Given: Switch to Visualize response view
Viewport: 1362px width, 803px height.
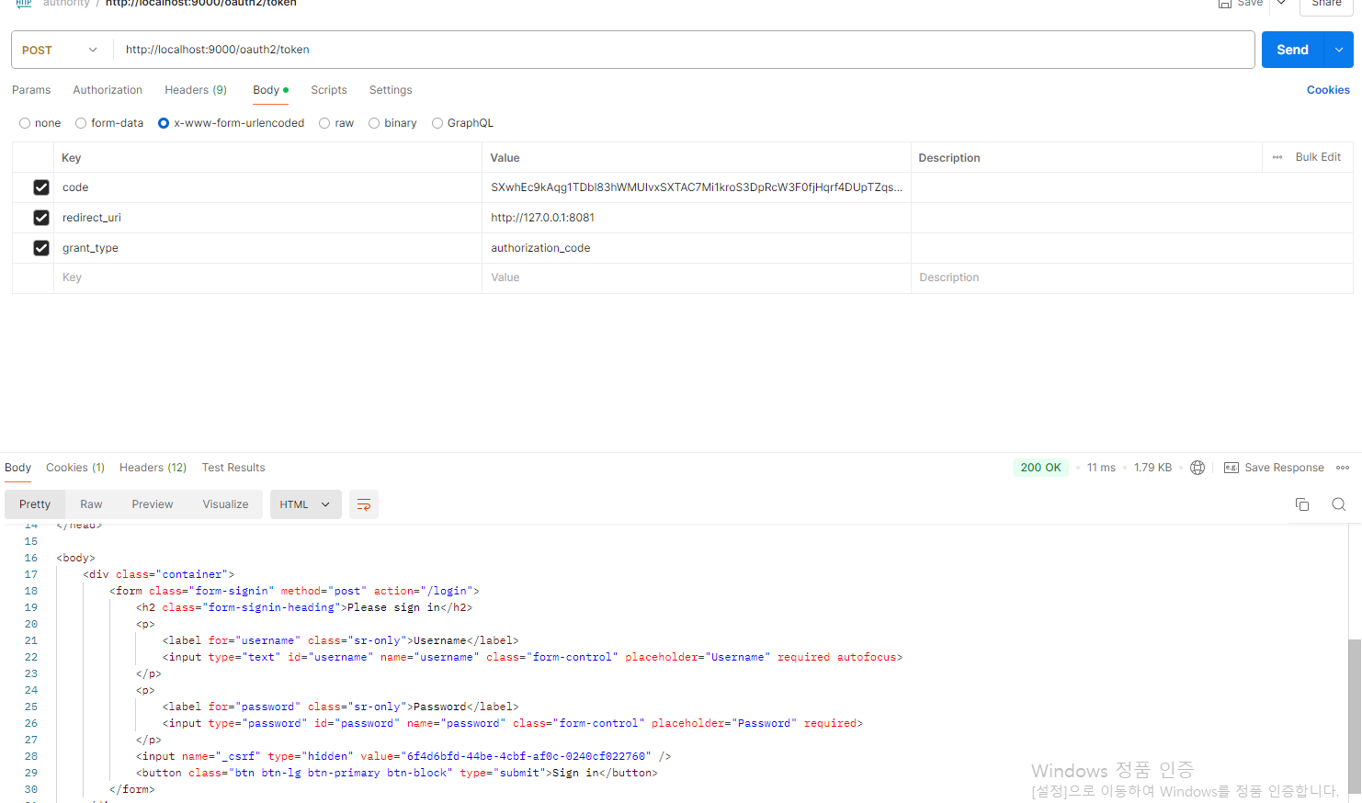Looking at the screenshot, I should pos(225,504).
